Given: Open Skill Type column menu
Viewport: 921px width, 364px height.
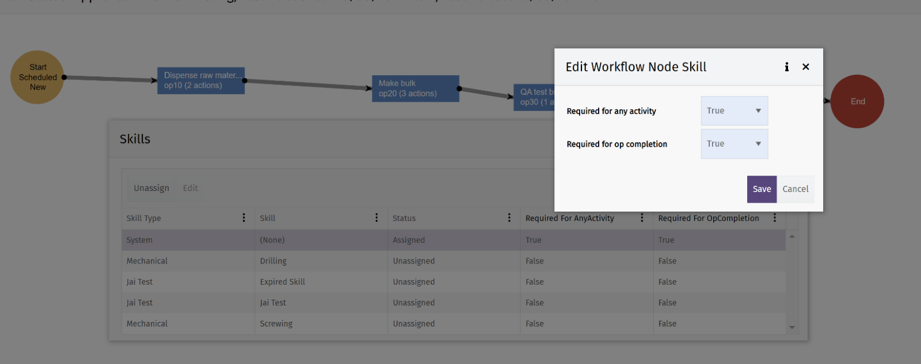Looking at the screenshot, I should point(243,218).
